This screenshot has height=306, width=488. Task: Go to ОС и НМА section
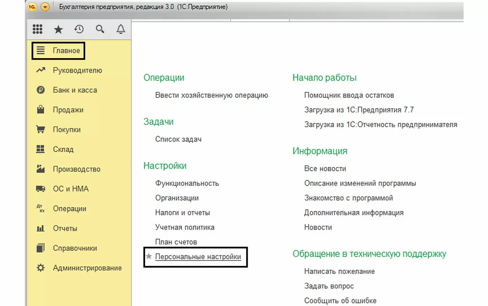point(71,189)
